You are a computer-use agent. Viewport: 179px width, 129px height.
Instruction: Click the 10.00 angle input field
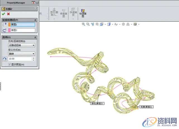tap(20, 59)
